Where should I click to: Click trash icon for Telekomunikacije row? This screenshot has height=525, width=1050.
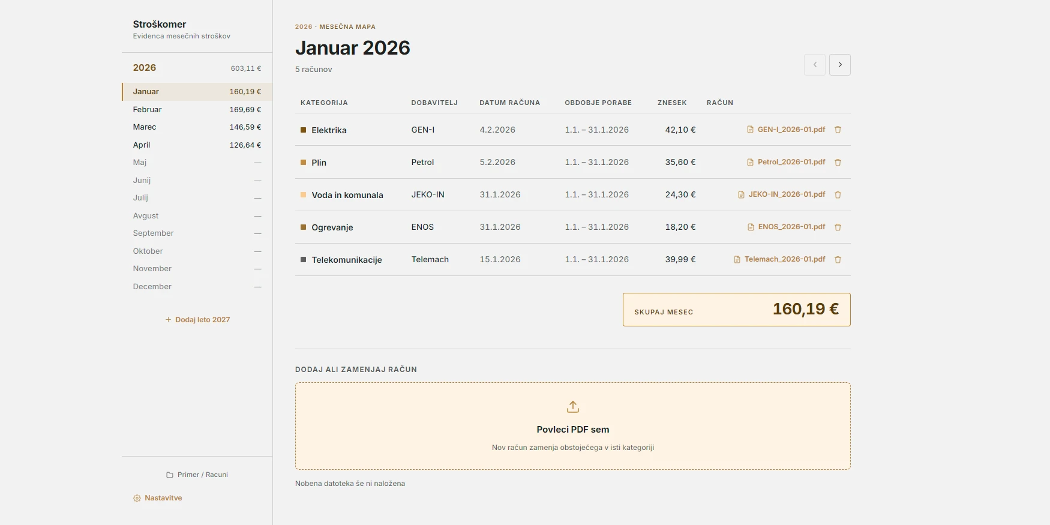[x=838, y=259]
